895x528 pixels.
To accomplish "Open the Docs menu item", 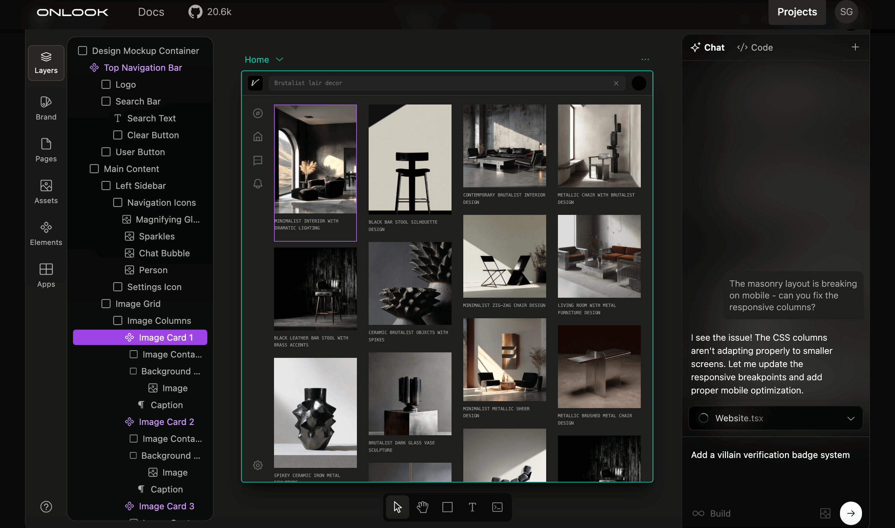I will click(x=151, y=12).
